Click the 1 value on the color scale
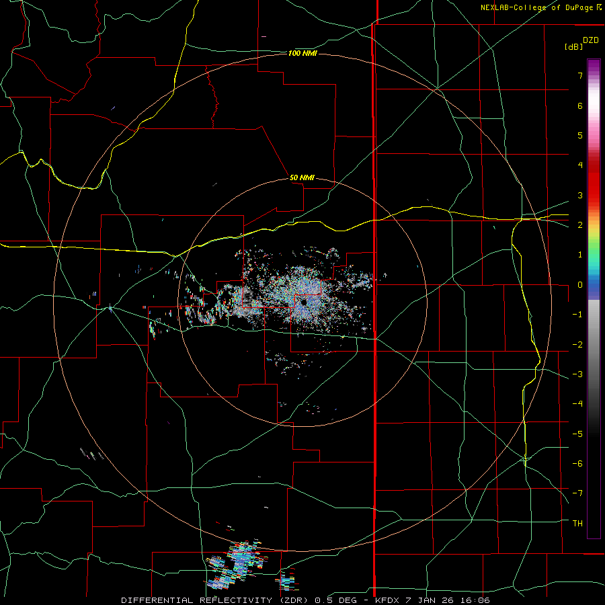605x605 pixels. 580,255
